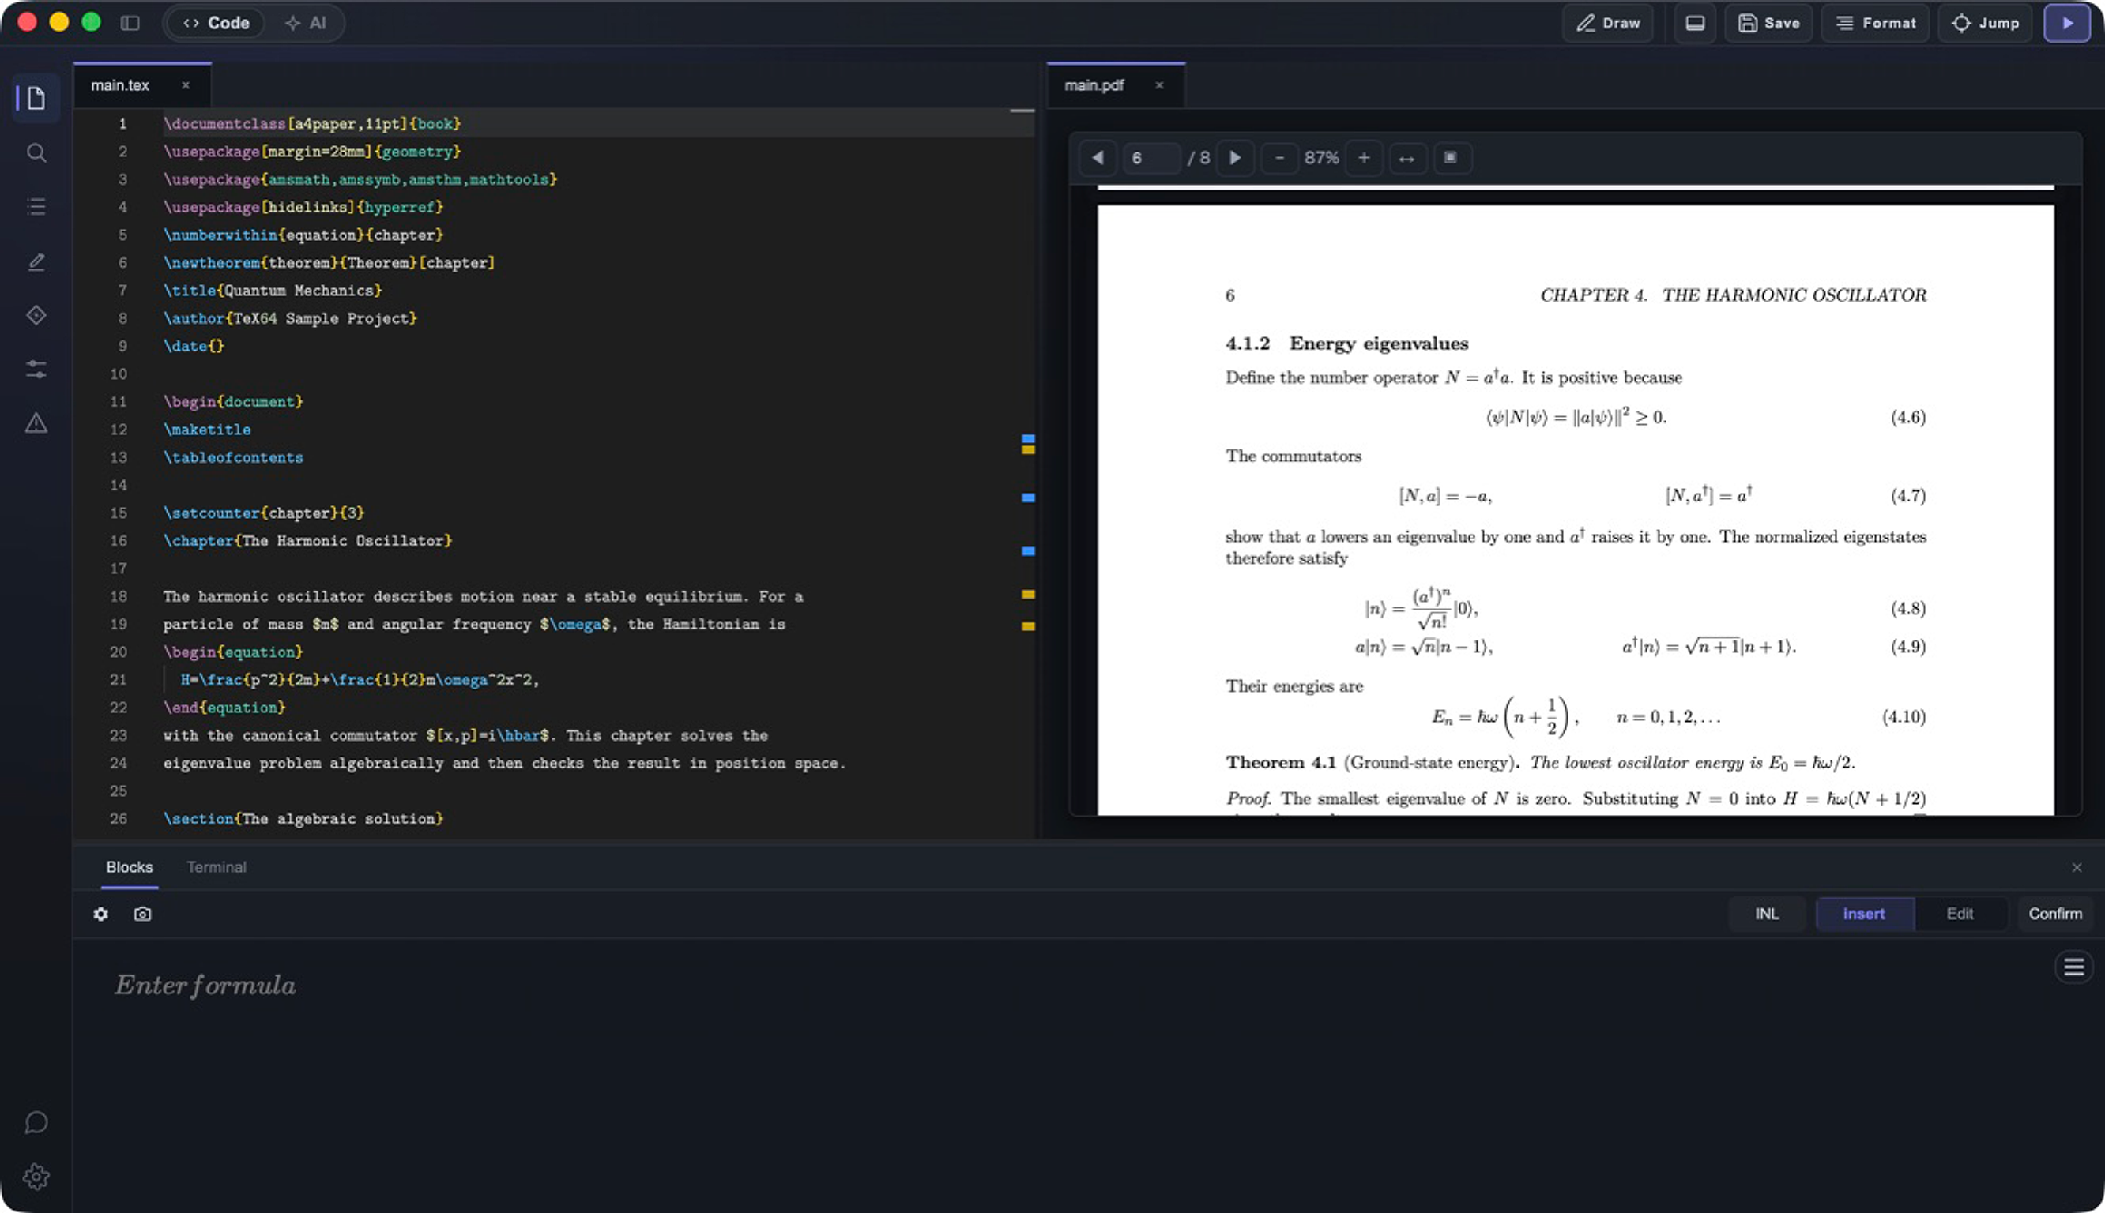The width and height of the screenshot is (2105, 1213).
Task: Close the bottom Blocks panel
Action: (2077, 867)
